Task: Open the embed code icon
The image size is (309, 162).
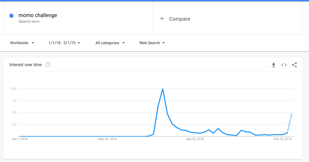Action: (x=284, y=65)
